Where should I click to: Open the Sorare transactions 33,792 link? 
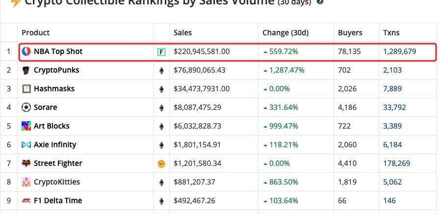pyautogui.click(x=394, y=107)
